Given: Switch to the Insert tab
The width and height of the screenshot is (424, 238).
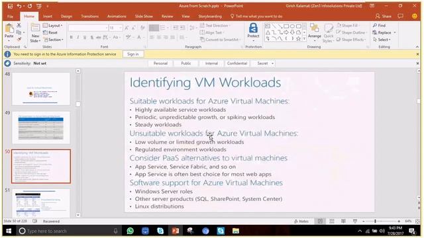Looking at the screenshot, I should click(48, 17).
